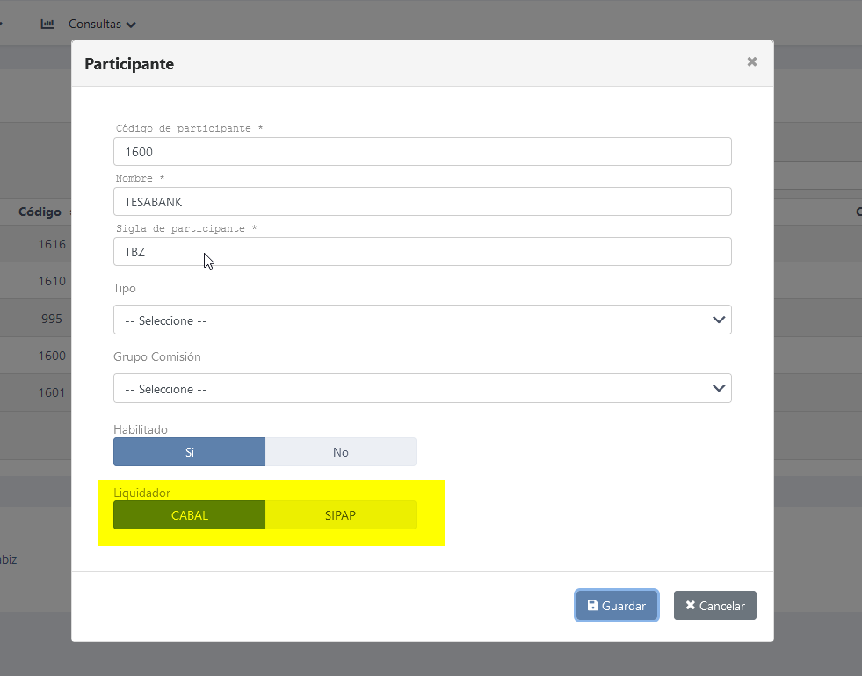Click the chevron arrow in Tipo field

[718, 320]
